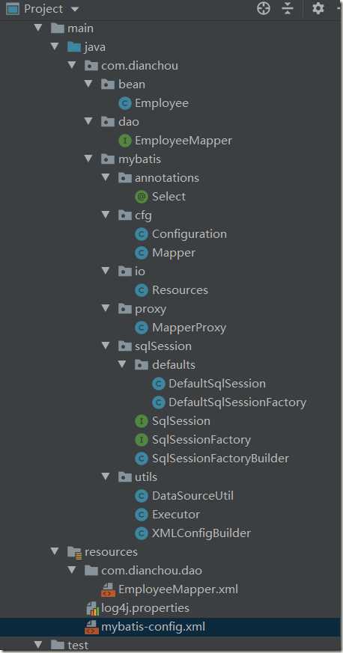Screen dimensions: 343x653
Task: Collapse the sqlSession package arrow
Action: click(106, 346)
